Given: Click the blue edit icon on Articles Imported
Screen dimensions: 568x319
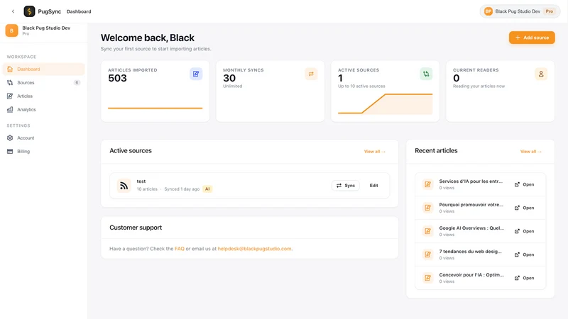Looking at the screenshot, I should point(196,74).
